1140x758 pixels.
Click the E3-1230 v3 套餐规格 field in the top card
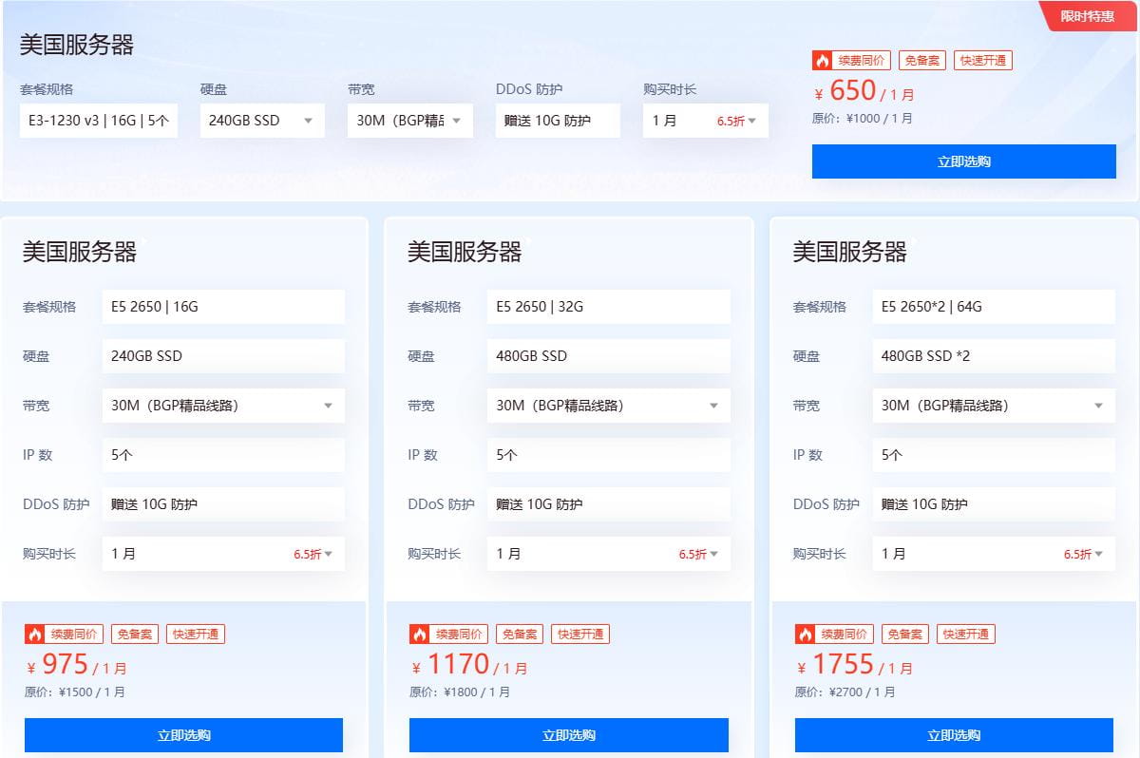[98, 121]
